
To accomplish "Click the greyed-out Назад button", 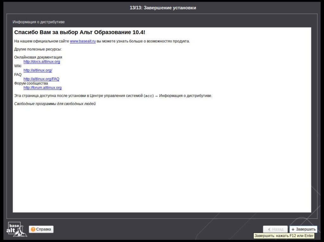I will (x=275, y=229).
